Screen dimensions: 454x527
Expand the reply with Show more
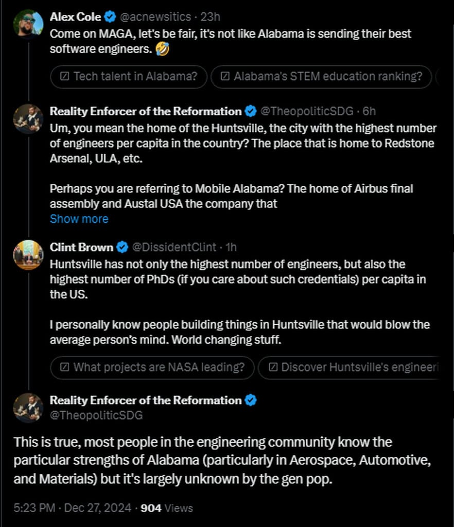point(79,219)
